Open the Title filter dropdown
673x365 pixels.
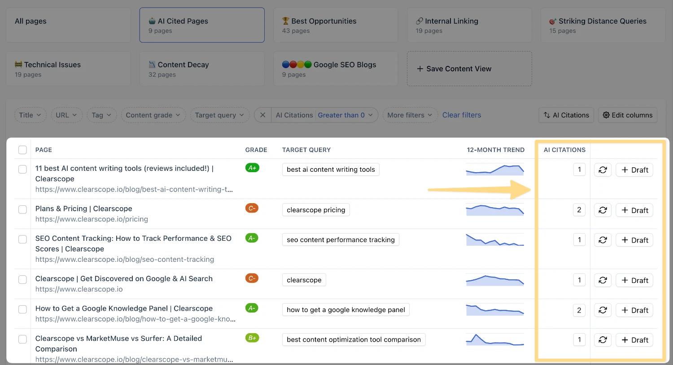pyautogui.click(x=30, y=115)
